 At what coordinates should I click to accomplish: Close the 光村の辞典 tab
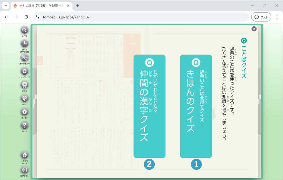tap(68, 6)
